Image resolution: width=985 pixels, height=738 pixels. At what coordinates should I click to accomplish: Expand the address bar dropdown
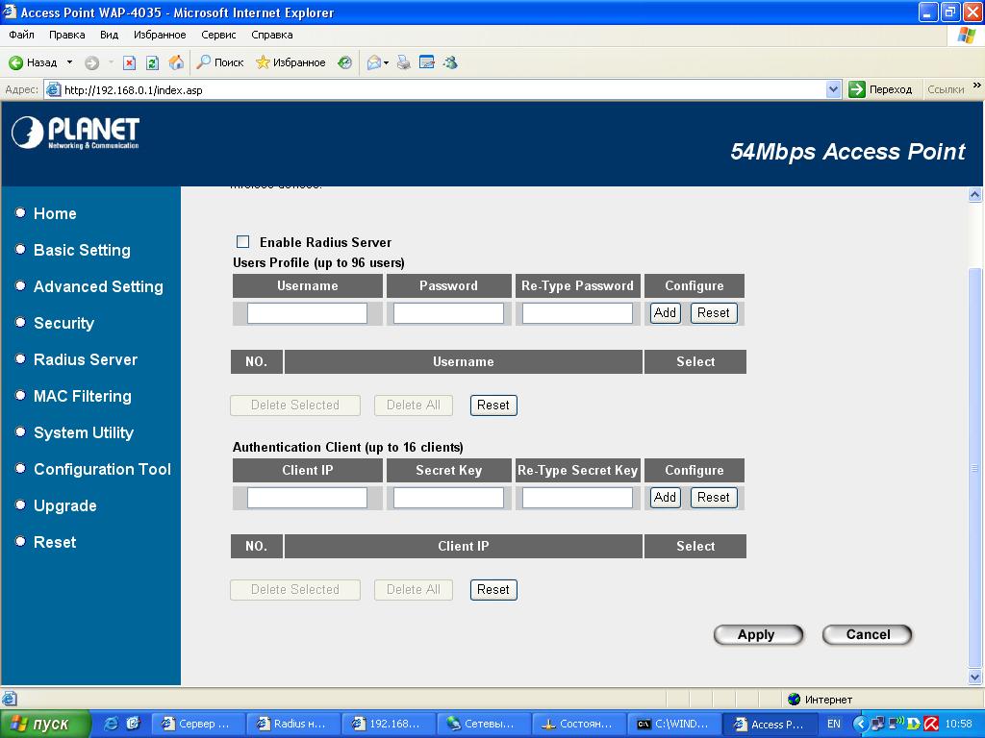(x=833, y=89)
